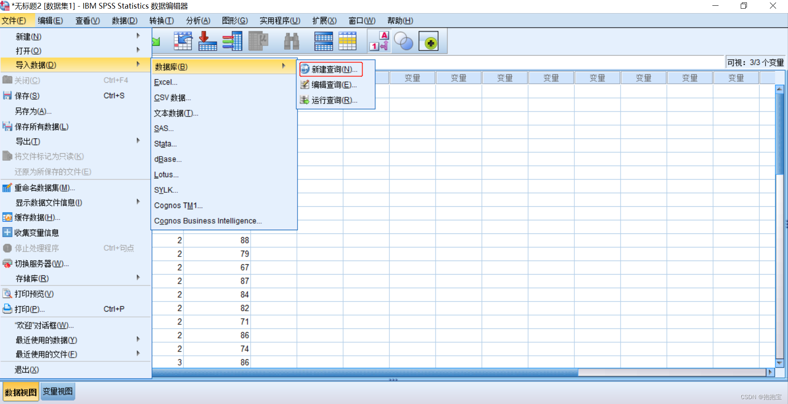Select "欢迎"对话框(W)... menu entry

click(x=76, y=325)
